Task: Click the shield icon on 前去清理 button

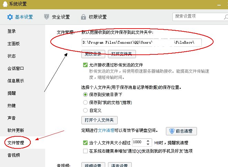Action: click(172, 131)
